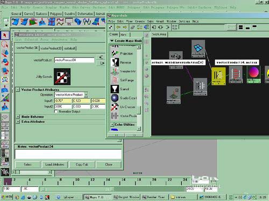The width and height of the screenshot is (269, 201).
Task: Open the Bins tab in Hypershade
Action: (124, 34)
